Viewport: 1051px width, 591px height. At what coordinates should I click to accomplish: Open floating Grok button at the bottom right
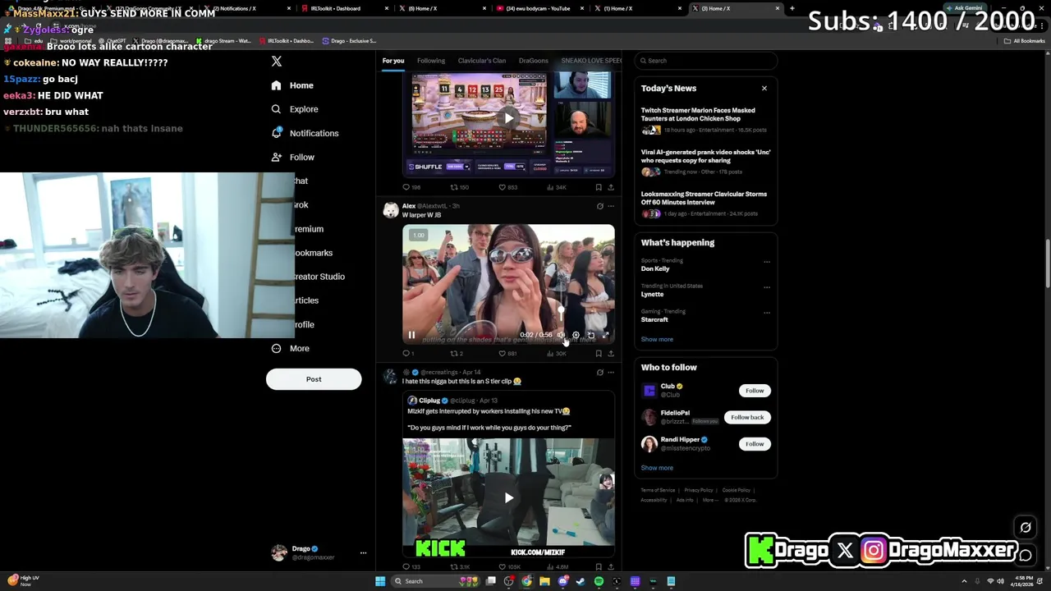tap(1026, 528)
